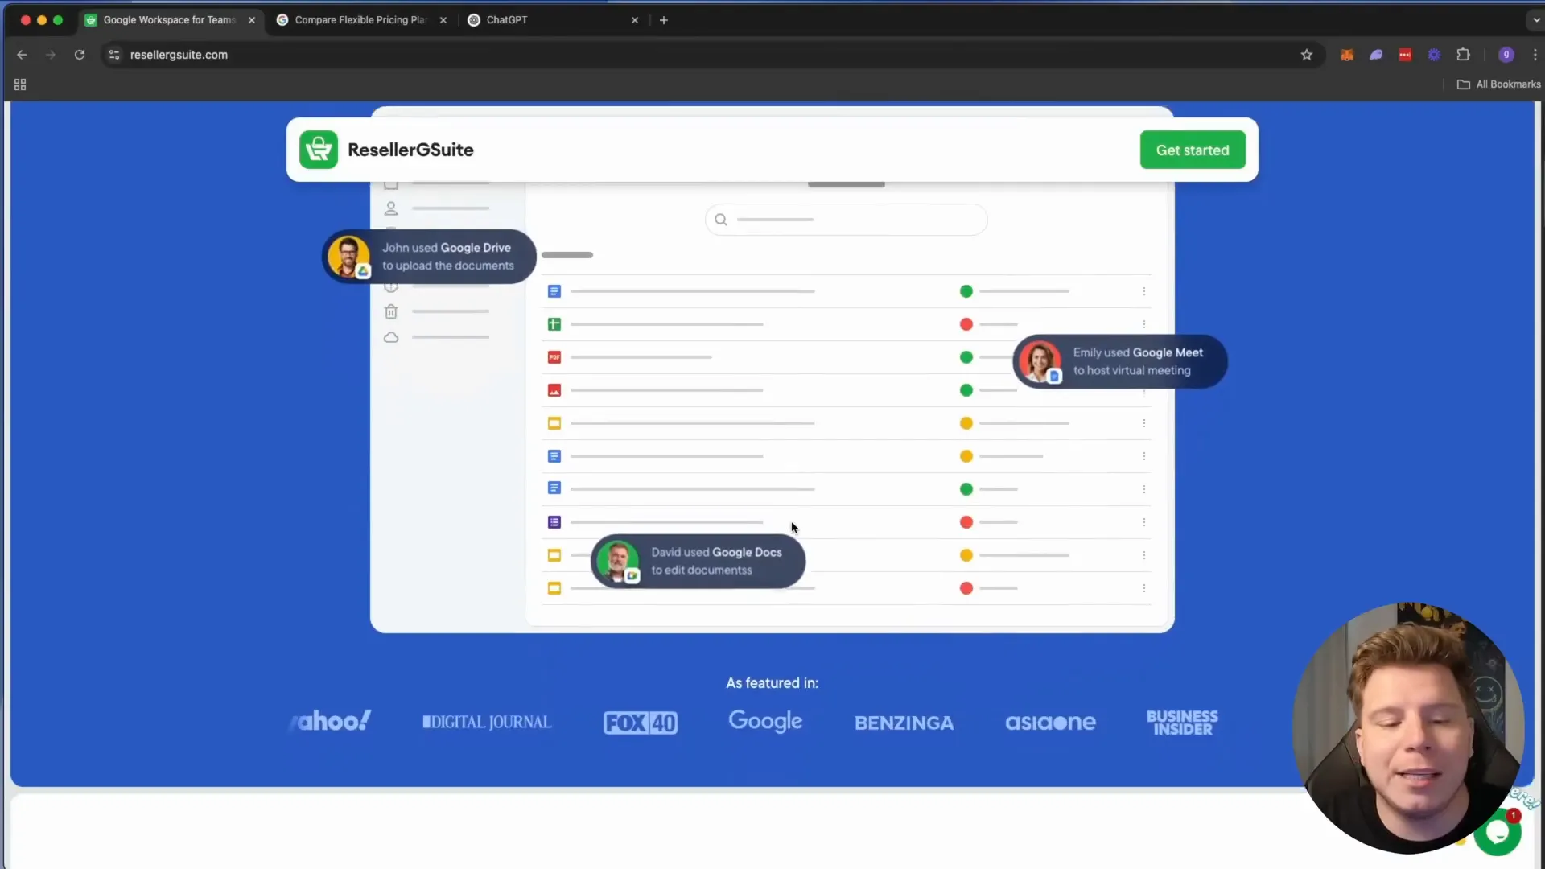Screen dimensions: 1545x869
Task: Click the red extension icon in toolbar
Action: click(1405, 55)
